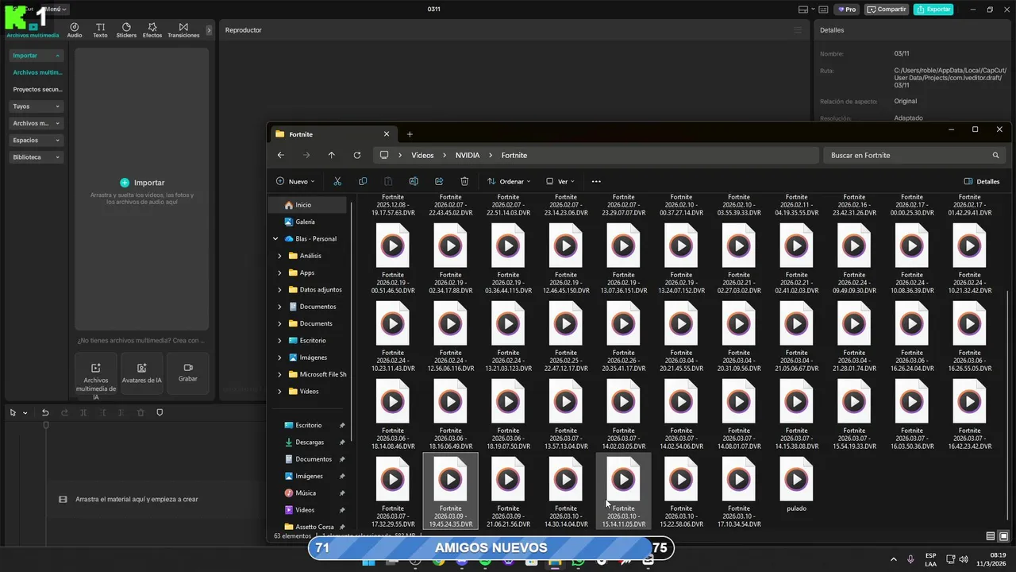Expand the Archivos m... section
The width and height of the screenshot is (1016, 572).
pos(37,123)
